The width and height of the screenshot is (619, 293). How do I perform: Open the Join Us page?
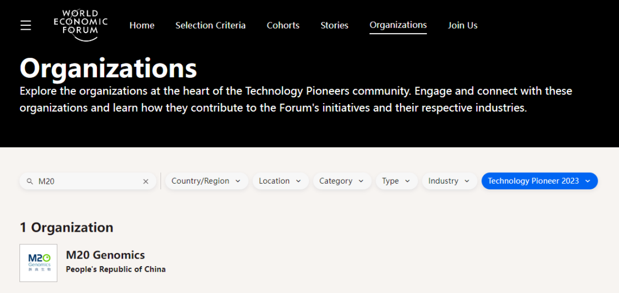(463, 26)
